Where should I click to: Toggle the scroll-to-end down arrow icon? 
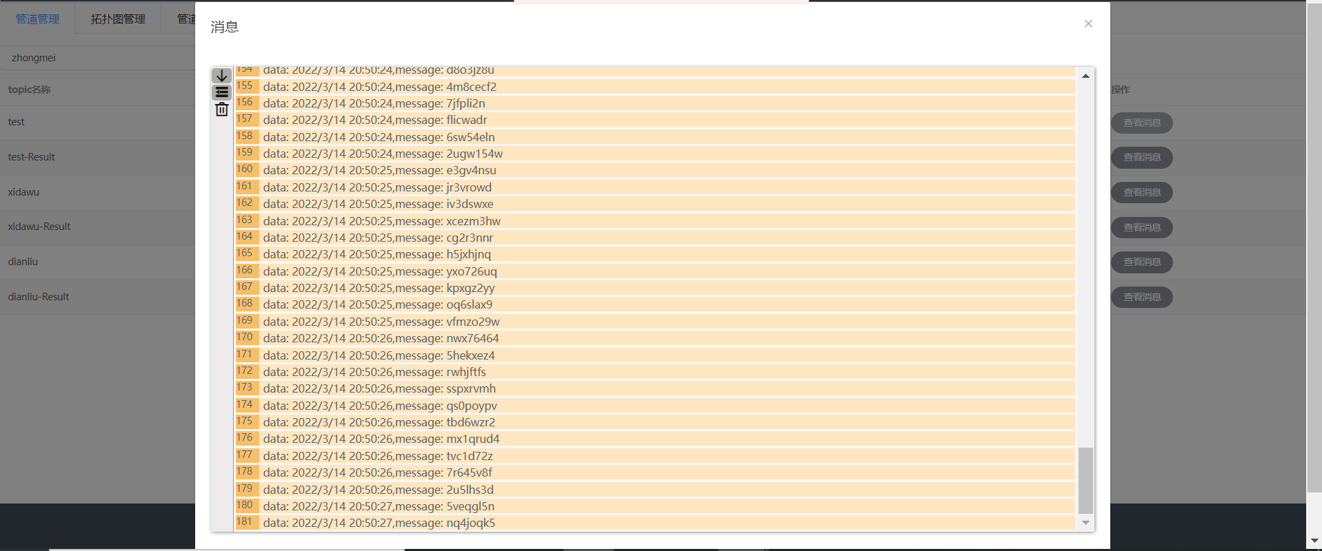pos(221,76)
